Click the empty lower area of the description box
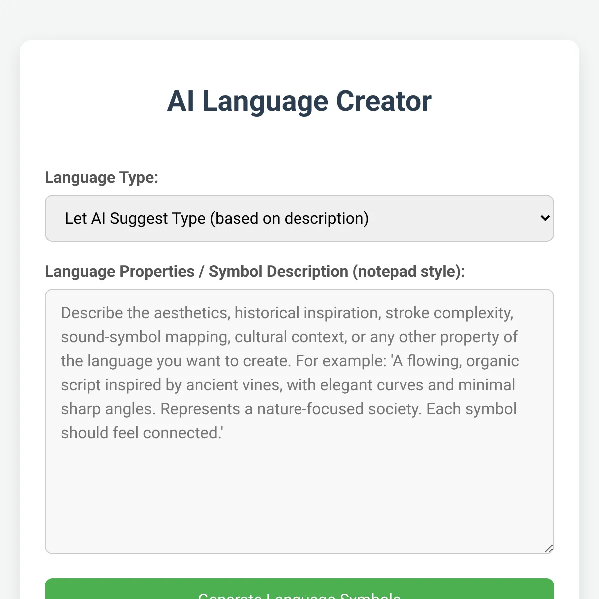 [299, 494]
